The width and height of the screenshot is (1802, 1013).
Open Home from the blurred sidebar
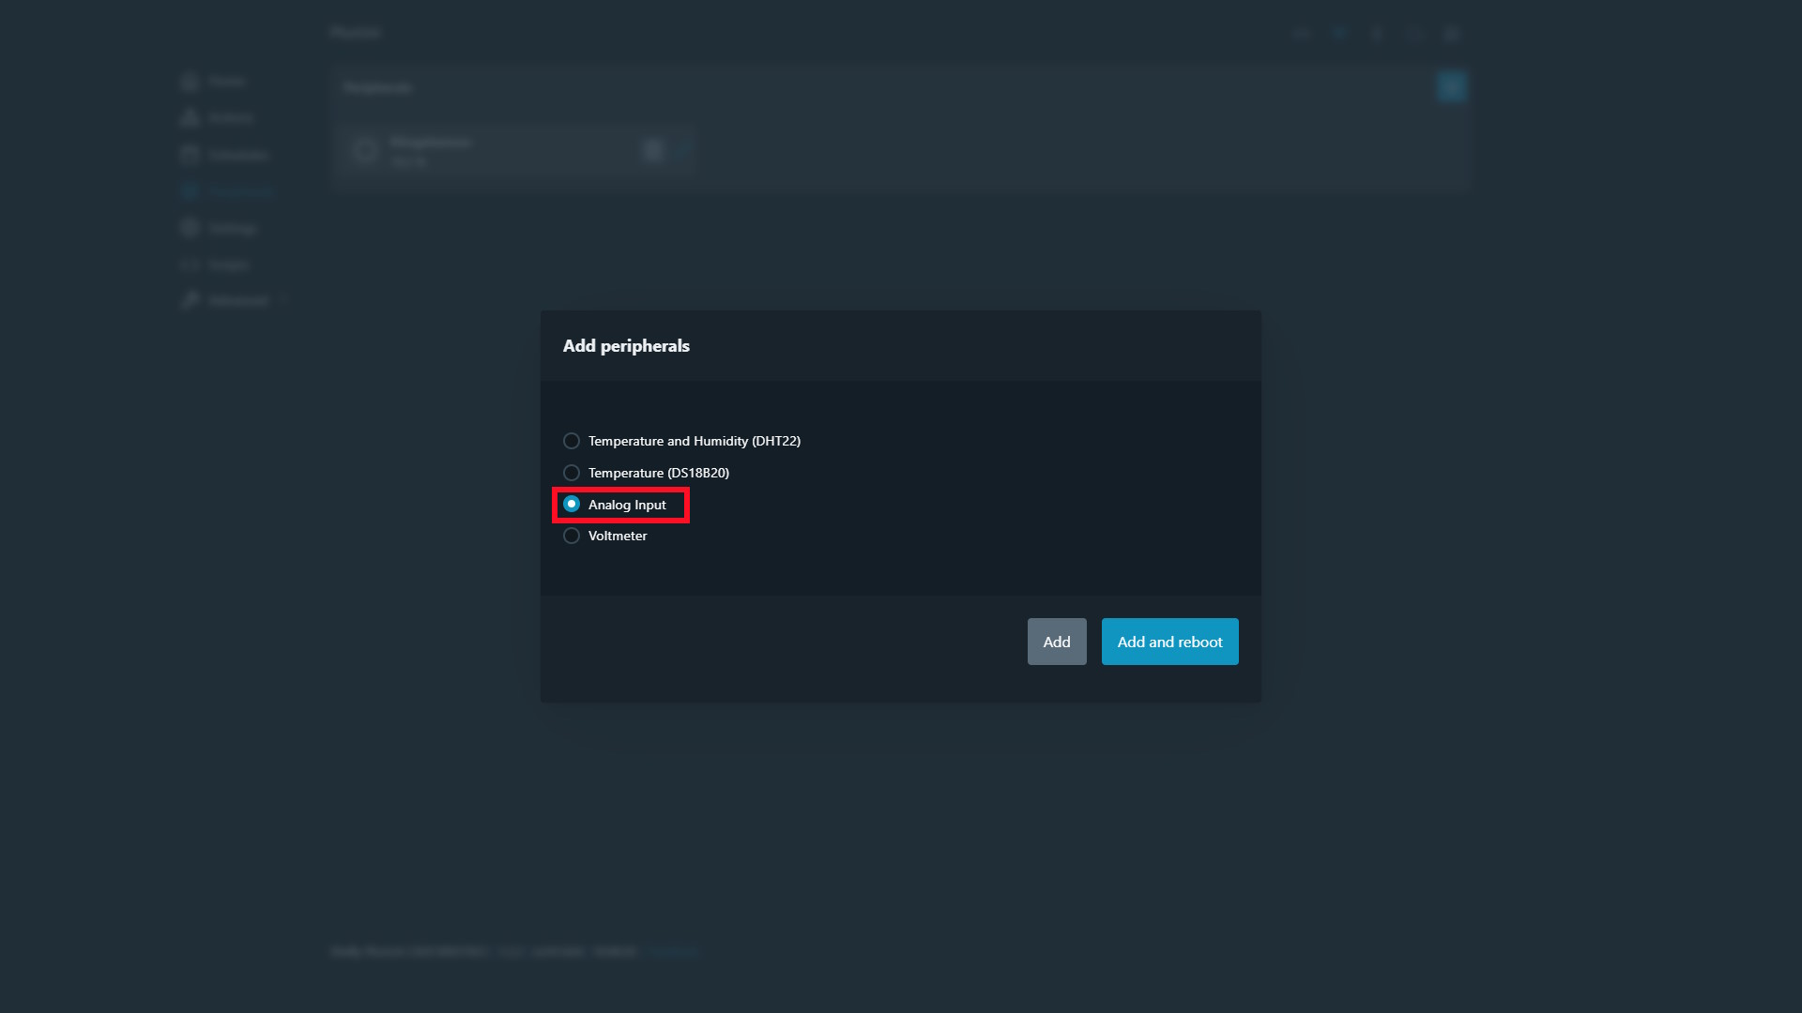click(225, 82)
